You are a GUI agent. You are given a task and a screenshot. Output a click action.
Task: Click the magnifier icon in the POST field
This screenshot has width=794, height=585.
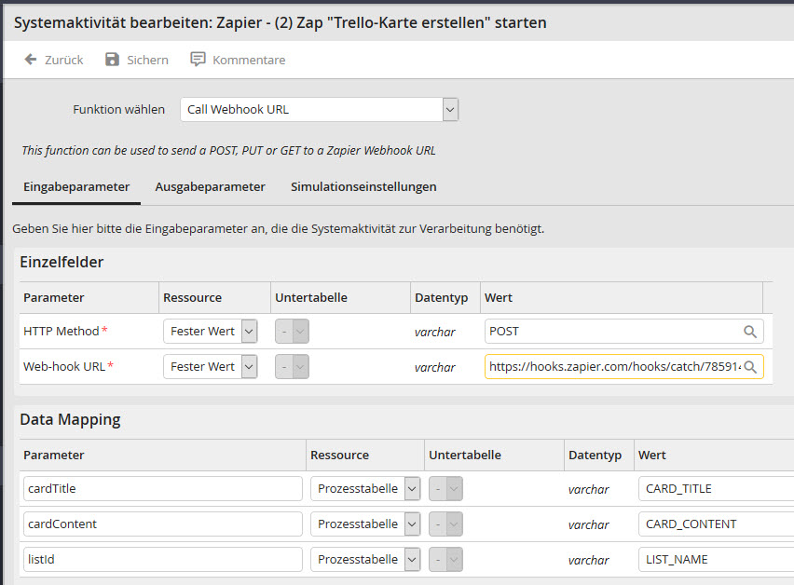pyautogui.click(x=752, y=331)
